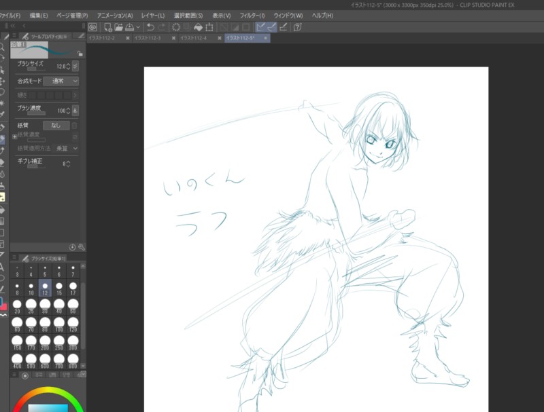Image resolution: width=544 pixels, height=412 pixels.
Task: Open the CLIP STUDIO launcher icon
Action: 92,27
